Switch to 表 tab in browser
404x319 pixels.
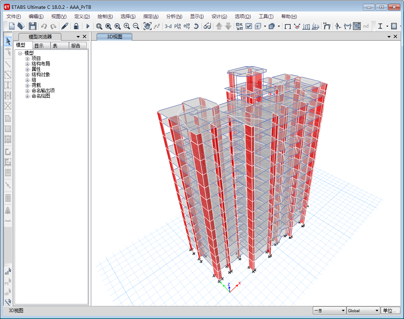point(60,46)
